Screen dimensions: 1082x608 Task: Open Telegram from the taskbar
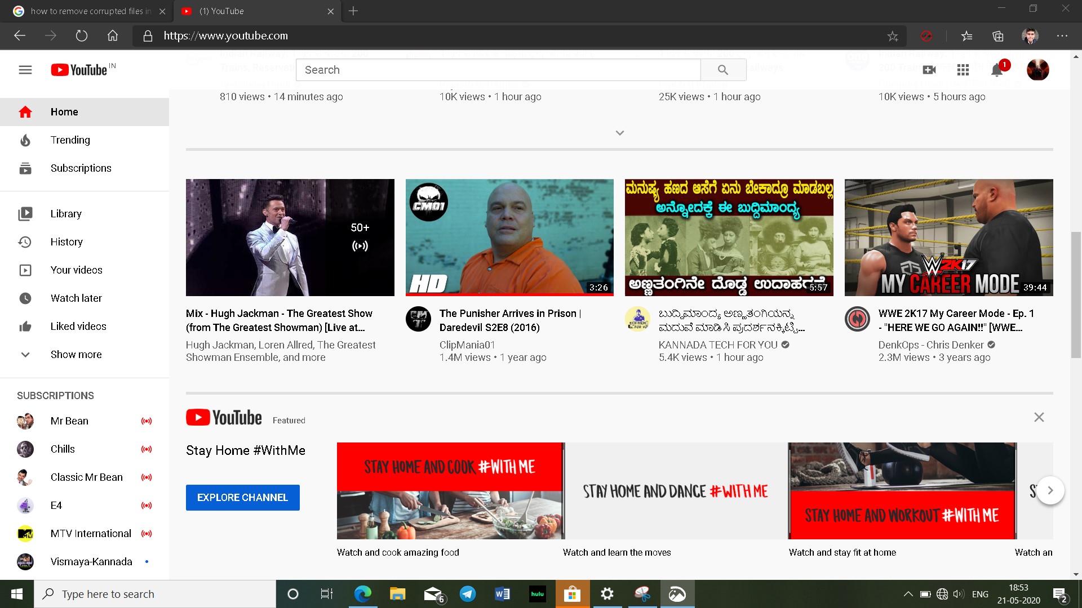[x=468, y=594]
